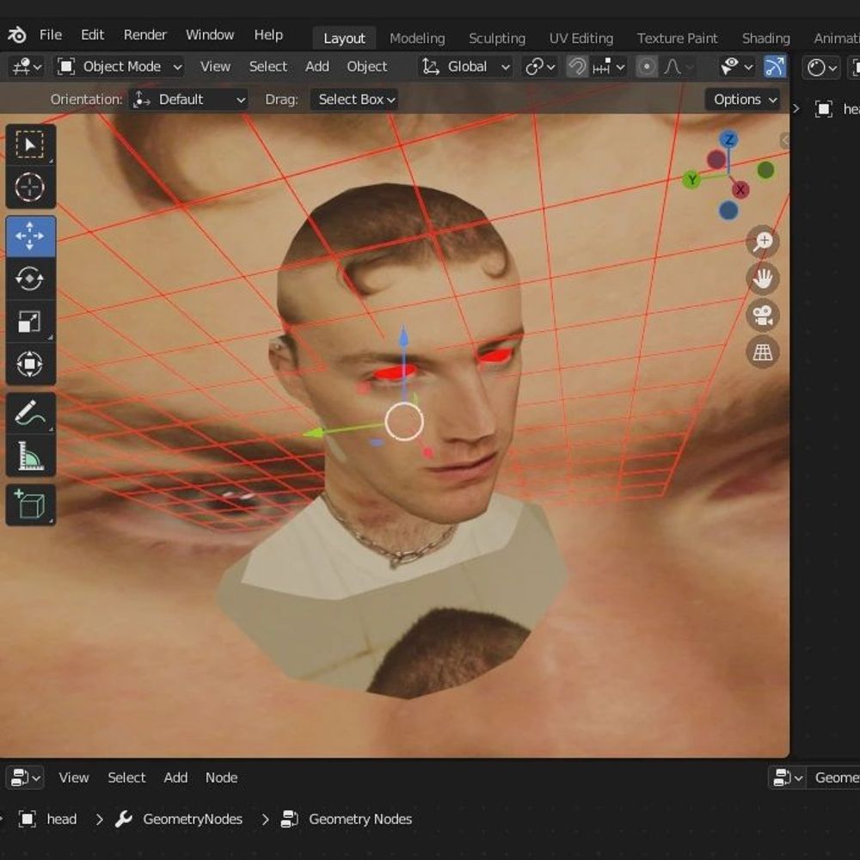Toggle snapping magnet in the viewport header
The image size is (860, 860).
pos(577,67)
